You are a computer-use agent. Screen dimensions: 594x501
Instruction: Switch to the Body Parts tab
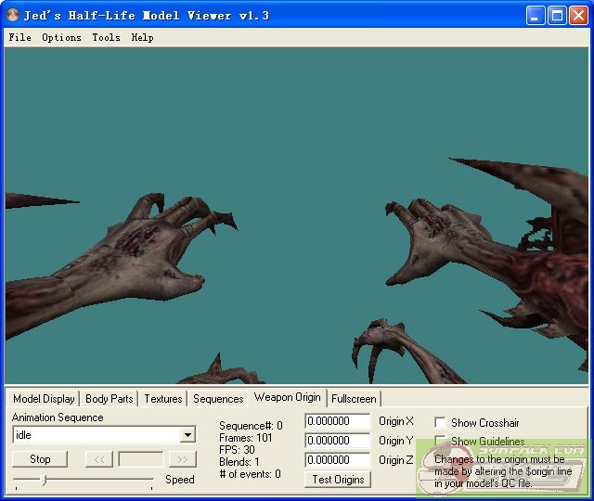[109, 399]
